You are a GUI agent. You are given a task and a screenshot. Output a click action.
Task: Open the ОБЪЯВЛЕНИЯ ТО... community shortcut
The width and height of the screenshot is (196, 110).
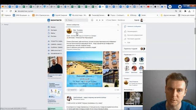point(55,53)
